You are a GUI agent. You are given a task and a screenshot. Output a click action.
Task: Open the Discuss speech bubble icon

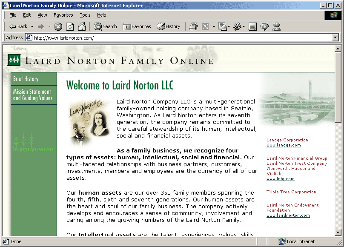point(264,26)
